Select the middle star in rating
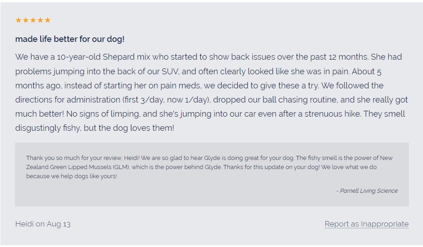The image size is (423, 247). [33, 20]
